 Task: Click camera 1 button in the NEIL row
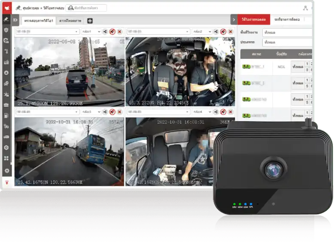click(307, 64)
